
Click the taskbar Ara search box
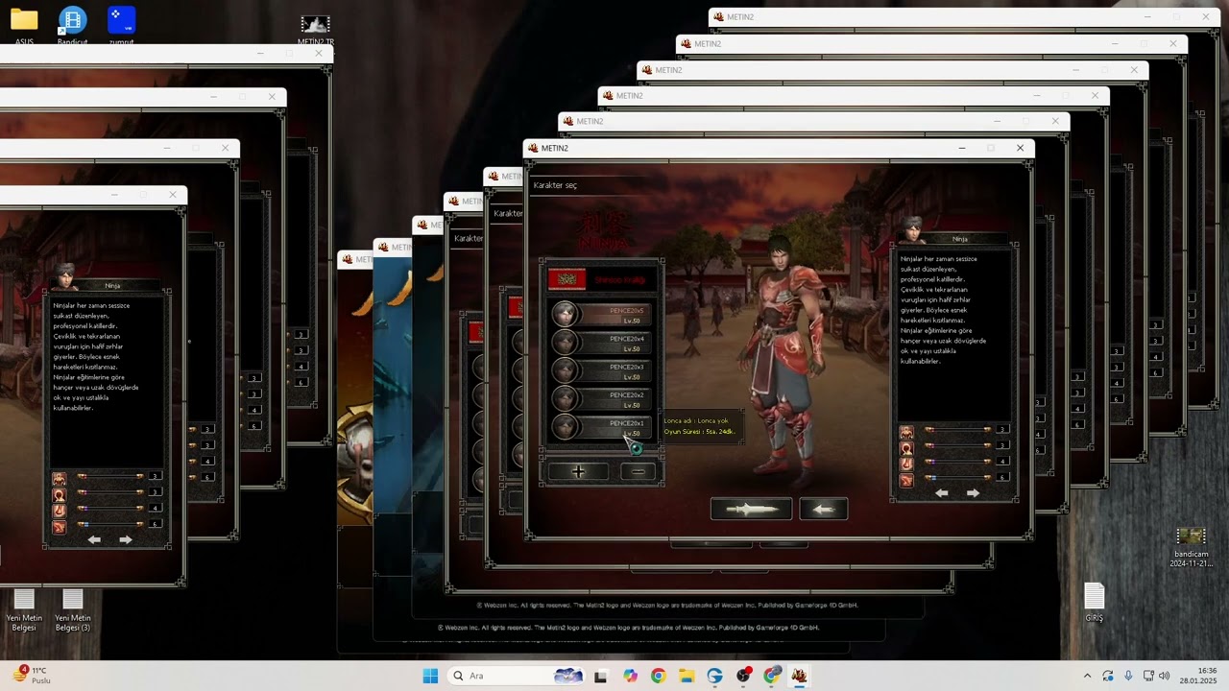point(517,676)
